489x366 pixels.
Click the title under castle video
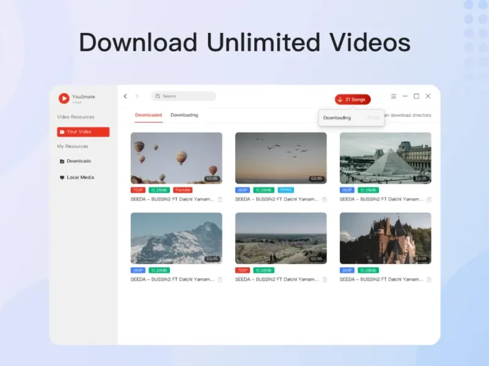(381, 279)
